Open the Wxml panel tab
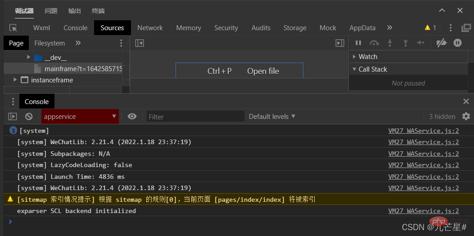Screen dimensions: 474x236 click(x=42, y=28)
